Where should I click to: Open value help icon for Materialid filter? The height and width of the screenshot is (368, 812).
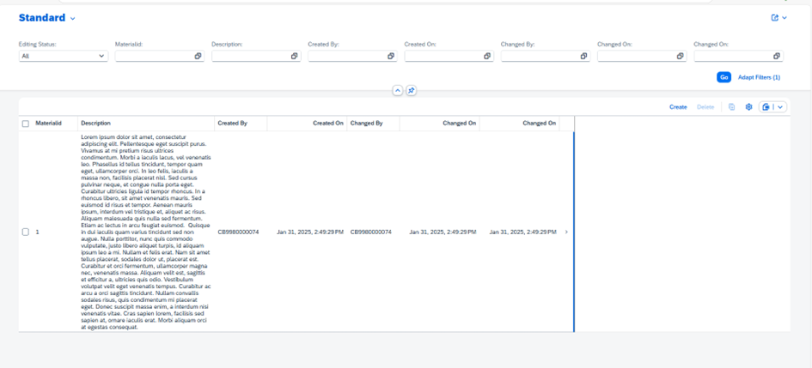[x=198, y=57]
